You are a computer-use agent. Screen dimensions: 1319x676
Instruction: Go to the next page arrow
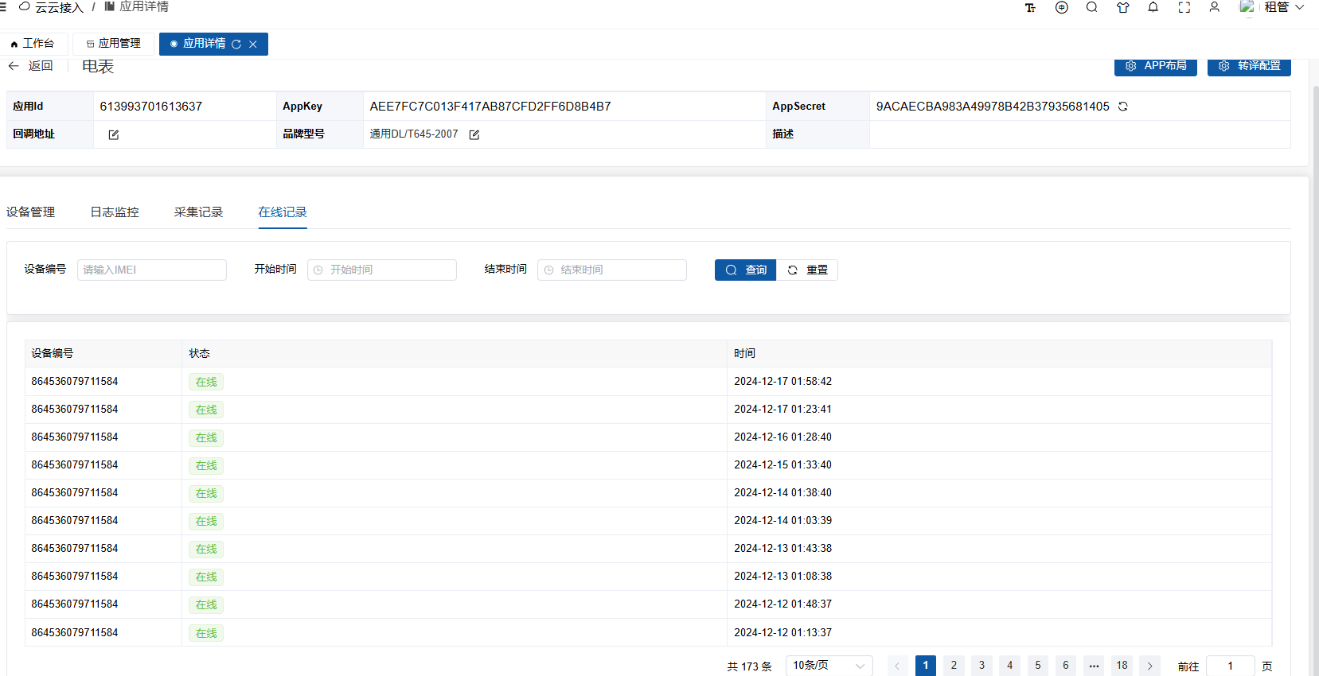[x=1149, y=666]
